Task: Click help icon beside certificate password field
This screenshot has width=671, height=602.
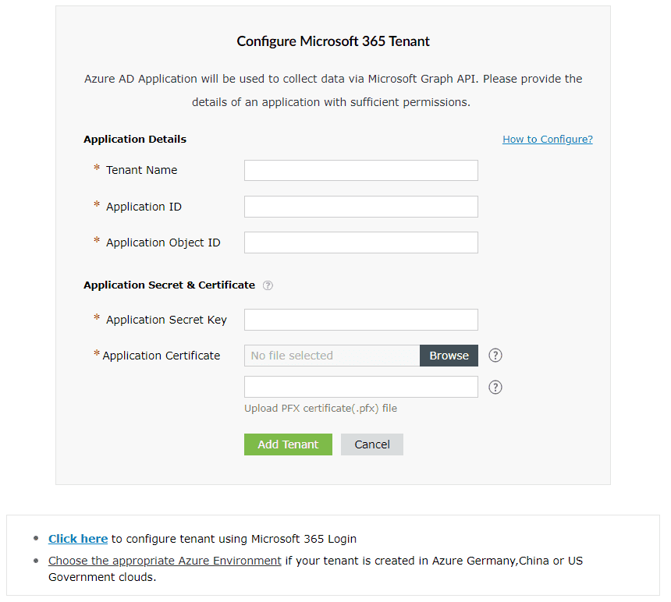Action: 495,388
